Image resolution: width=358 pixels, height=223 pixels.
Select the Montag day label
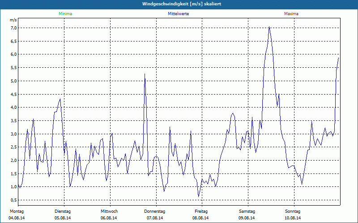16,211
